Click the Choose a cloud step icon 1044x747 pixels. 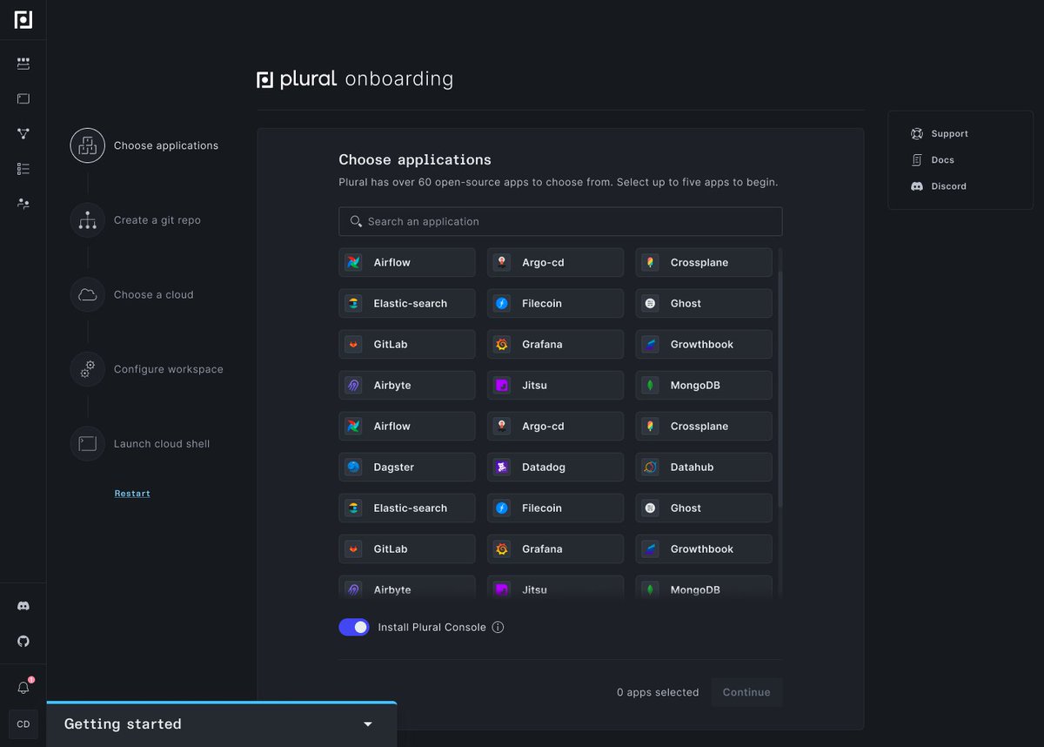click(x=88, y=294)
